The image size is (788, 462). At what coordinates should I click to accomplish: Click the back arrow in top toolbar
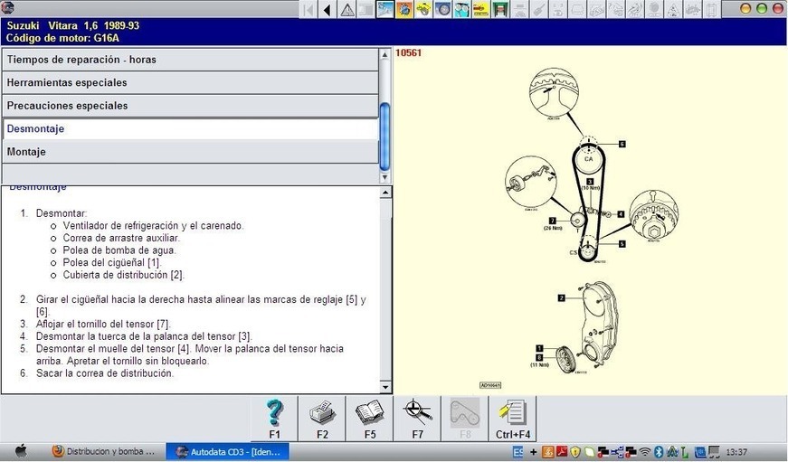[327, 10]
